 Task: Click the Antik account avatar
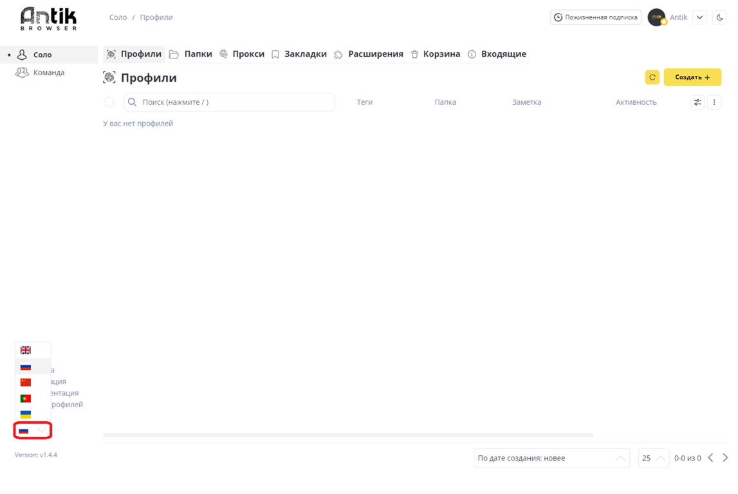pos(656,17)
